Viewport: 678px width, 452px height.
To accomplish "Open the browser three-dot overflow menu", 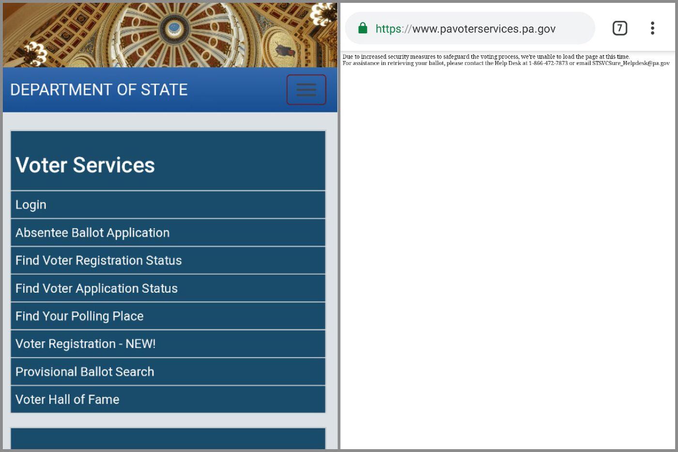I will [x=652, y=28].
